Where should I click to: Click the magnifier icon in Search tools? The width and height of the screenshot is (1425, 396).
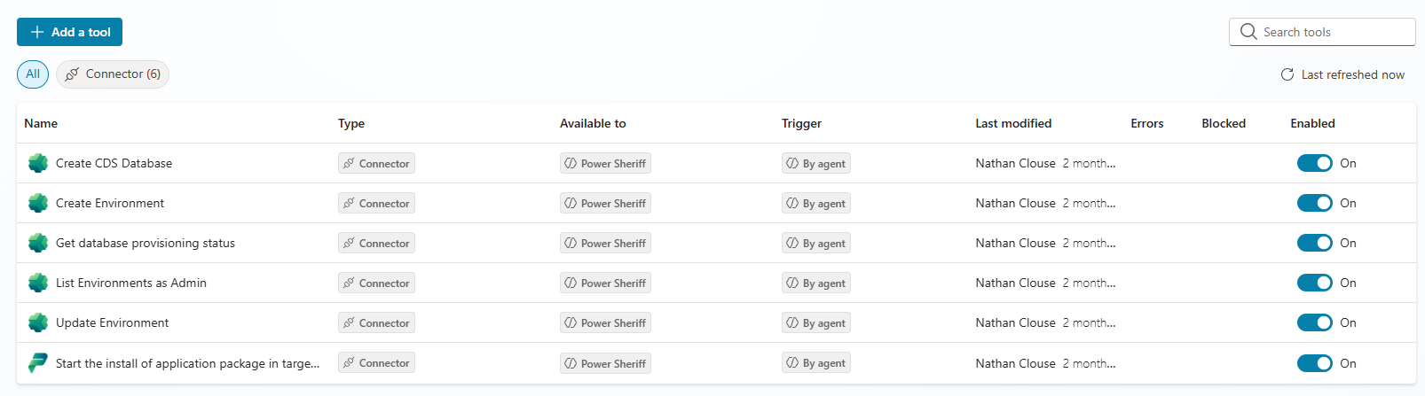click(x=1248, y=32)
